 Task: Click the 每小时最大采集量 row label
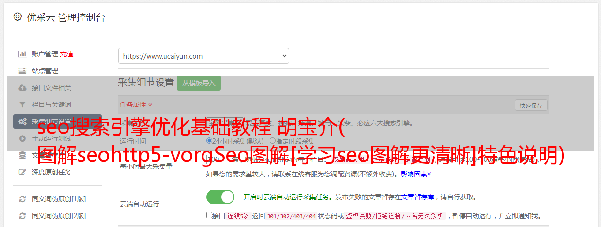click(146, 166)
